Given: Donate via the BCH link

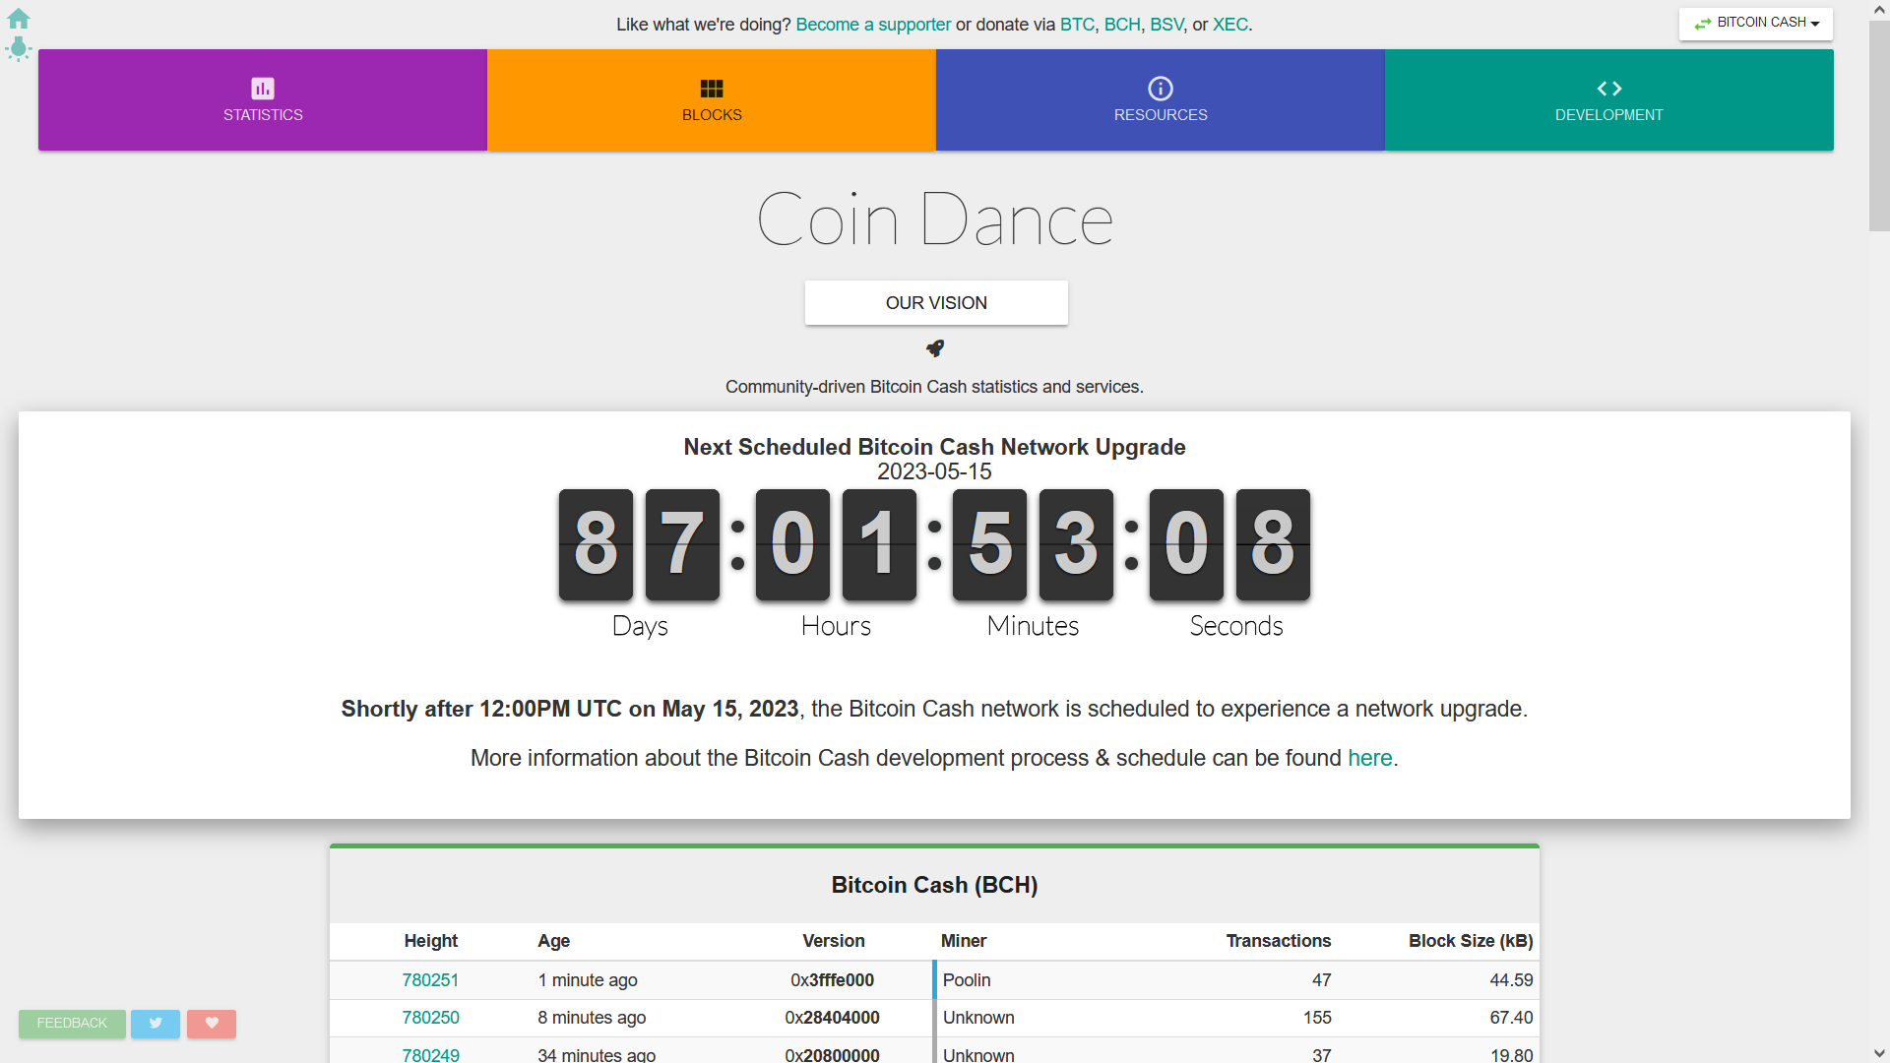Looking at the screenshot, I should 1122,25.
